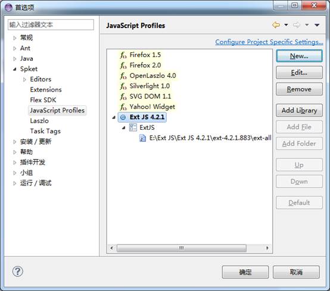Click the Silverlight 1.0 profile icon
330x291 pixels.
pyautogui.click(x=123, y=86)
